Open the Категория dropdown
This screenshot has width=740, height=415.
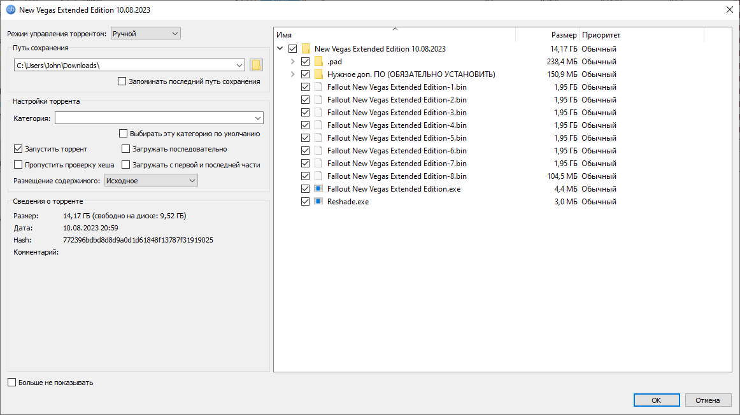(x=159, y=118)
